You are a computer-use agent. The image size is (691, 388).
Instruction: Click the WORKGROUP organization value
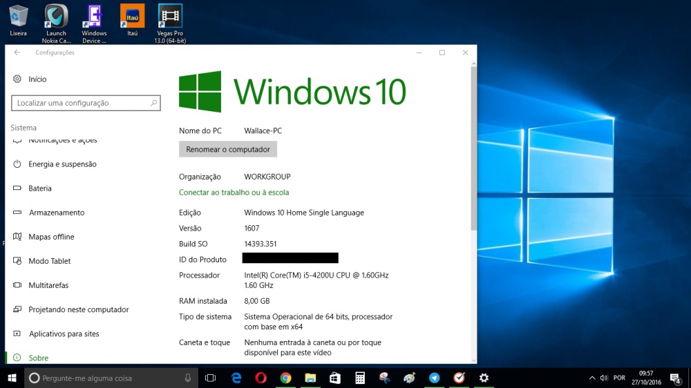[267, 177]
